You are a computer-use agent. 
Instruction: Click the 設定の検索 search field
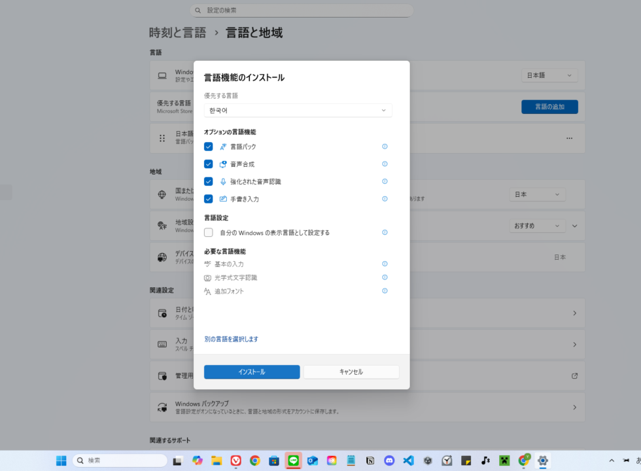[x=301, y=10]
